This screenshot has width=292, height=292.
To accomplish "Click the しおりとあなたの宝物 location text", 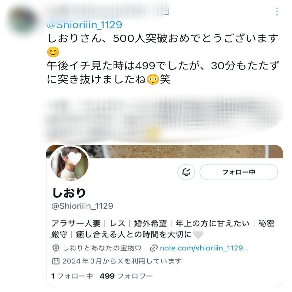I will click(102, 248).
